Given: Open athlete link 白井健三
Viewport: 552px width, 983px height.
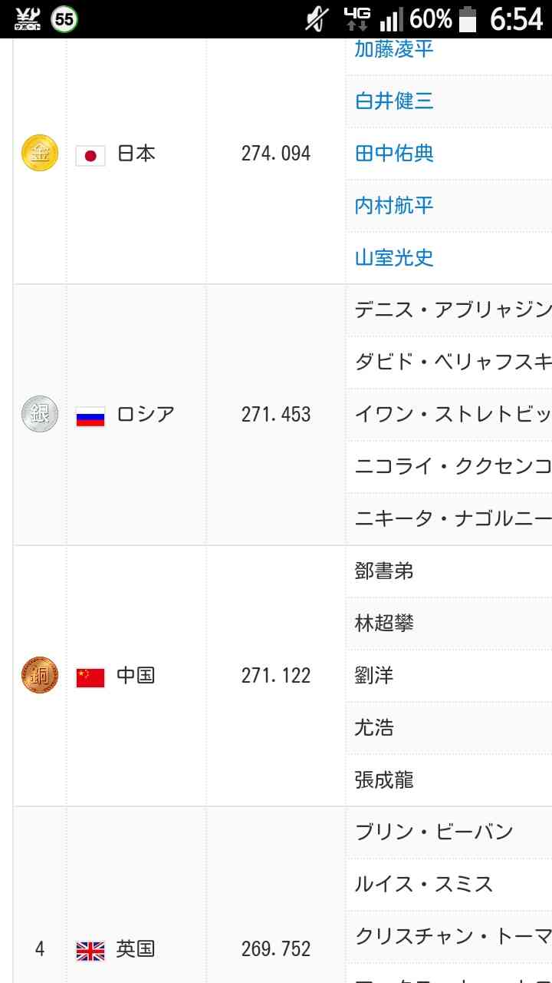Looking at the screenshot, I should [x=394, y=101].
